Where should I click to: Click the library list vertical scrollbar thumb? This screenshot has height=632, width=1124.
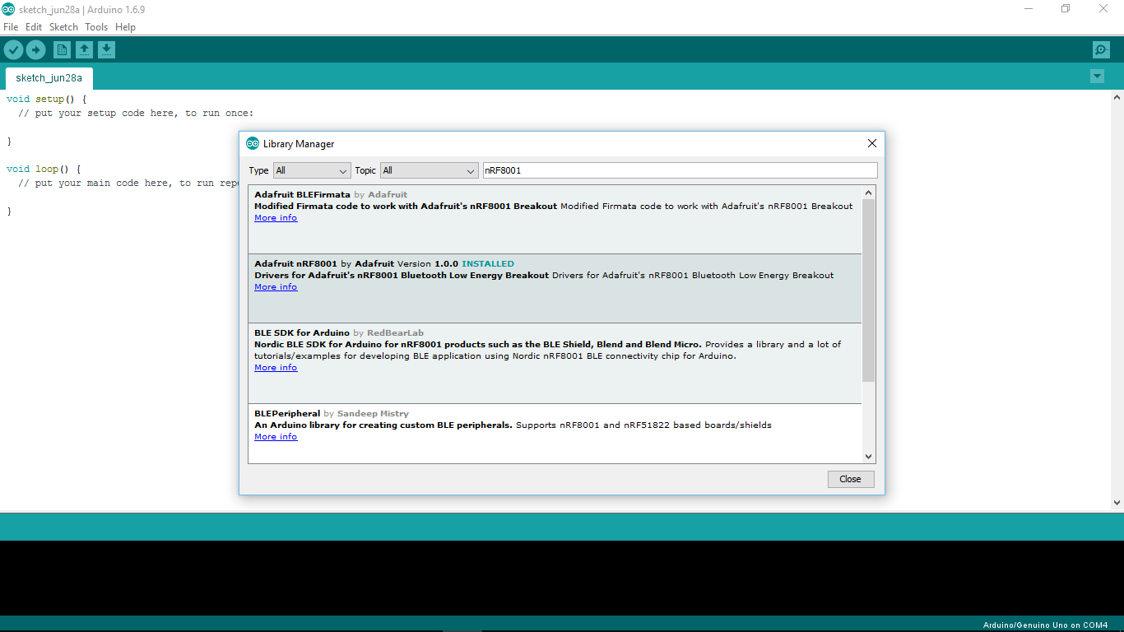pyautogui.click(x=868, y=290)
